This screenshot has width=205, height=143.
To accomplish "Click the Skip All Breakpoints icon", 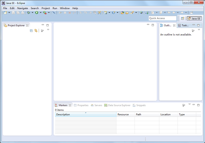I will click(x=54, y=13).
